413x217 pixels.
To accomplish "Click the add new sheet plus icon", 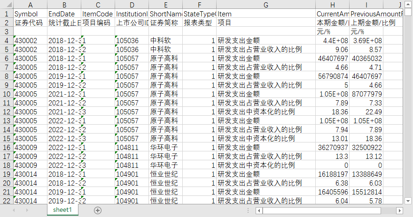I will pyautogui.click(x=98, y=210).
